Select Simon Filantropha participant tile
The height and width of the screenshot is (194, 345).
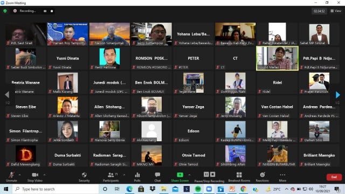(26, 131)
